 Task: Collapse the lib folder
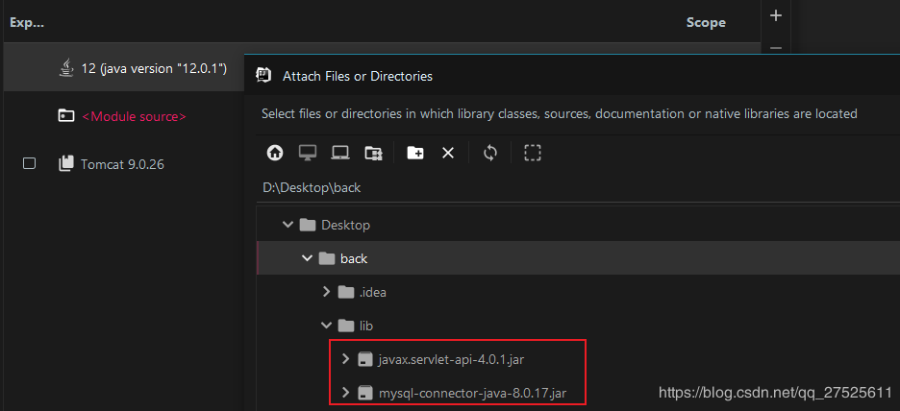tap(326, 326)
